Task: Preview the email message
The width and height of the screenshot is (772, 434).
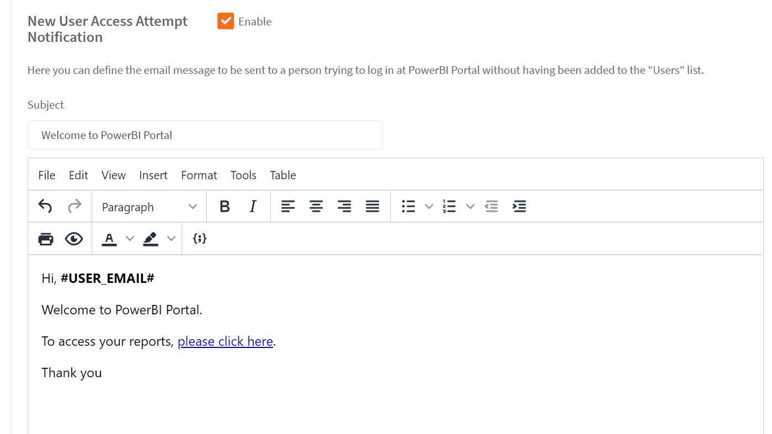Action: coord(73,238)
